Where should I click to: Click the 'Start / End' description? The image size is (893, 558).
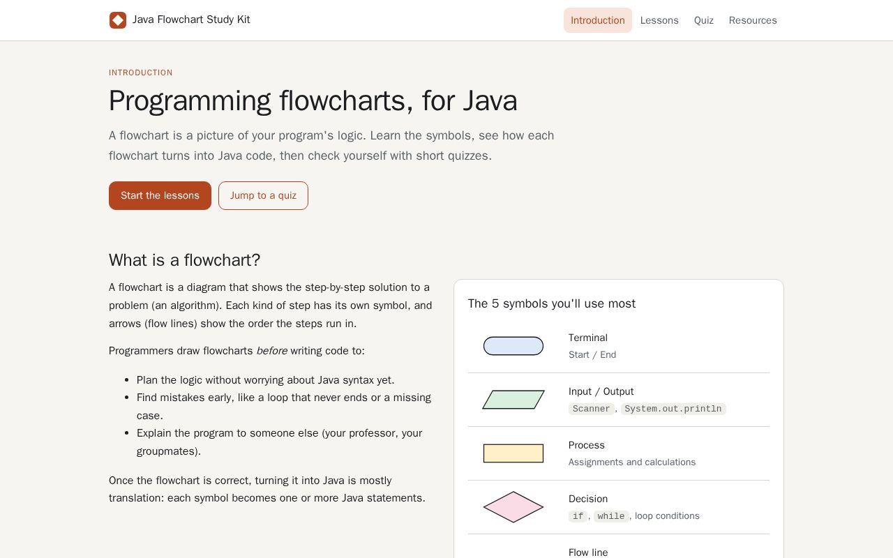(592, 354)
